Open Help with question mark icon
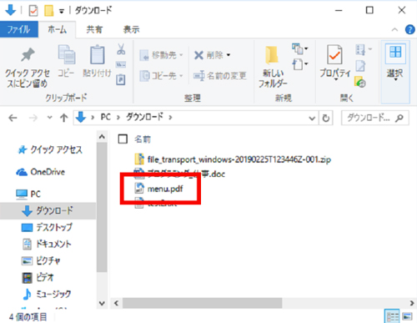417x323 pixels. pyautogui.click(x=410, y=29)
